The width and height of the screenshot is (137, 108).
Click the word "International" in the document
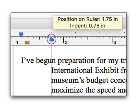72,70
